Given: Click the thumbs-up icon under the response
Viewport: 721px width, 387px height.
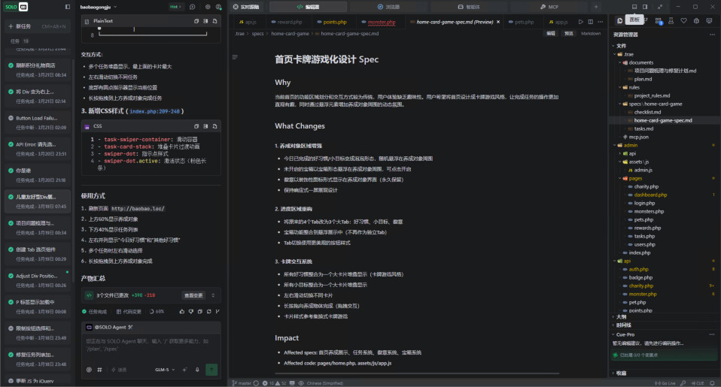Looking at the screenshot, I should coord(181,311).
